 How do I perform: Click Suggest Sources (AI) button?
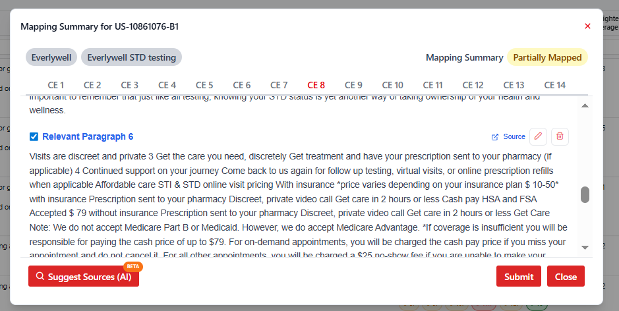84,277
